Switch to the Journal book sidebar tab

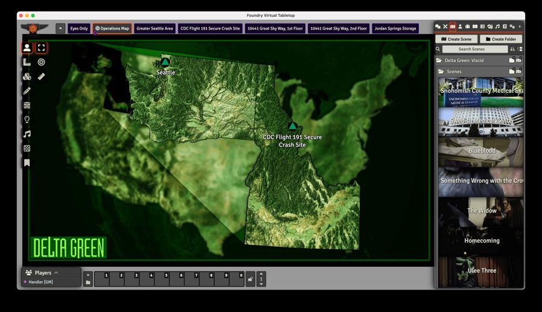[475, 27]
